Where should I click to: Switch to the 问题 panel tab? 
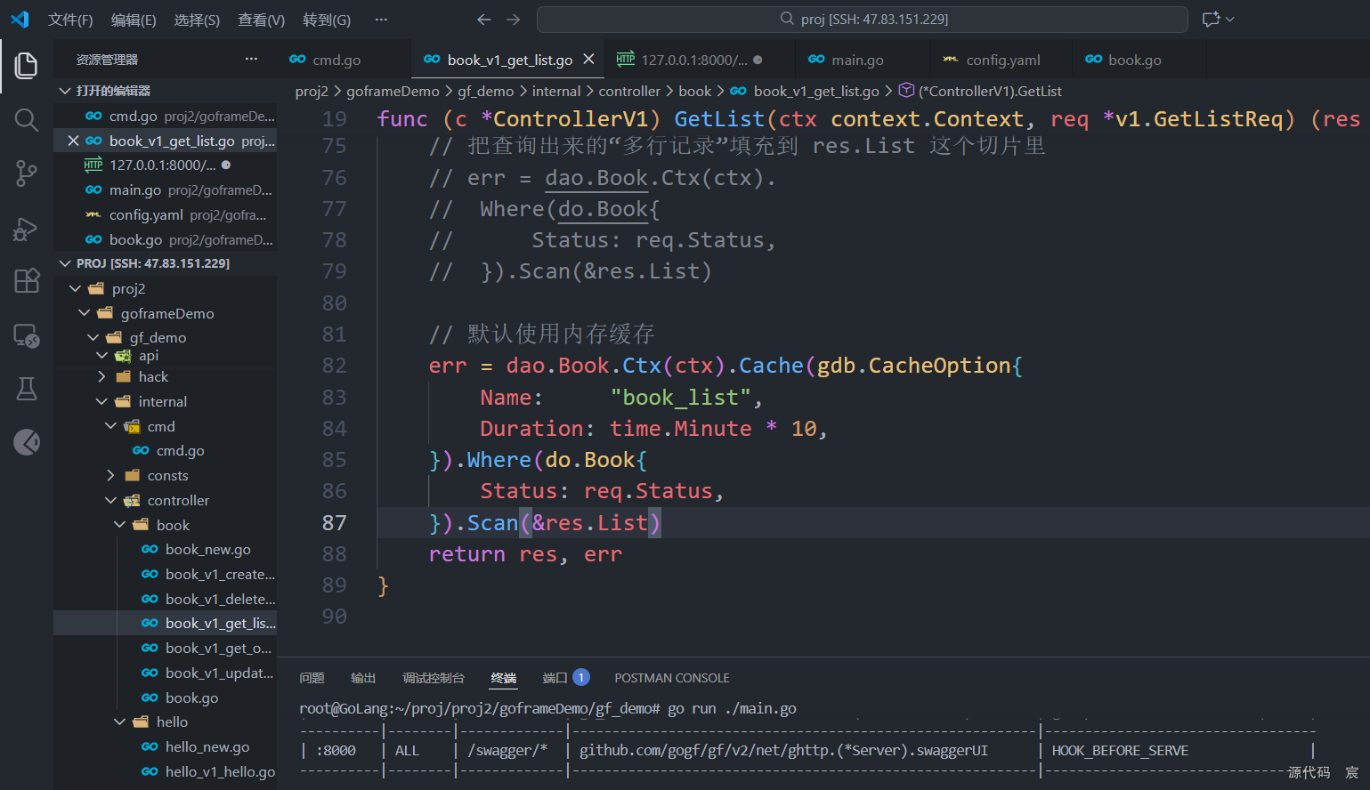(x=312, y=678)
